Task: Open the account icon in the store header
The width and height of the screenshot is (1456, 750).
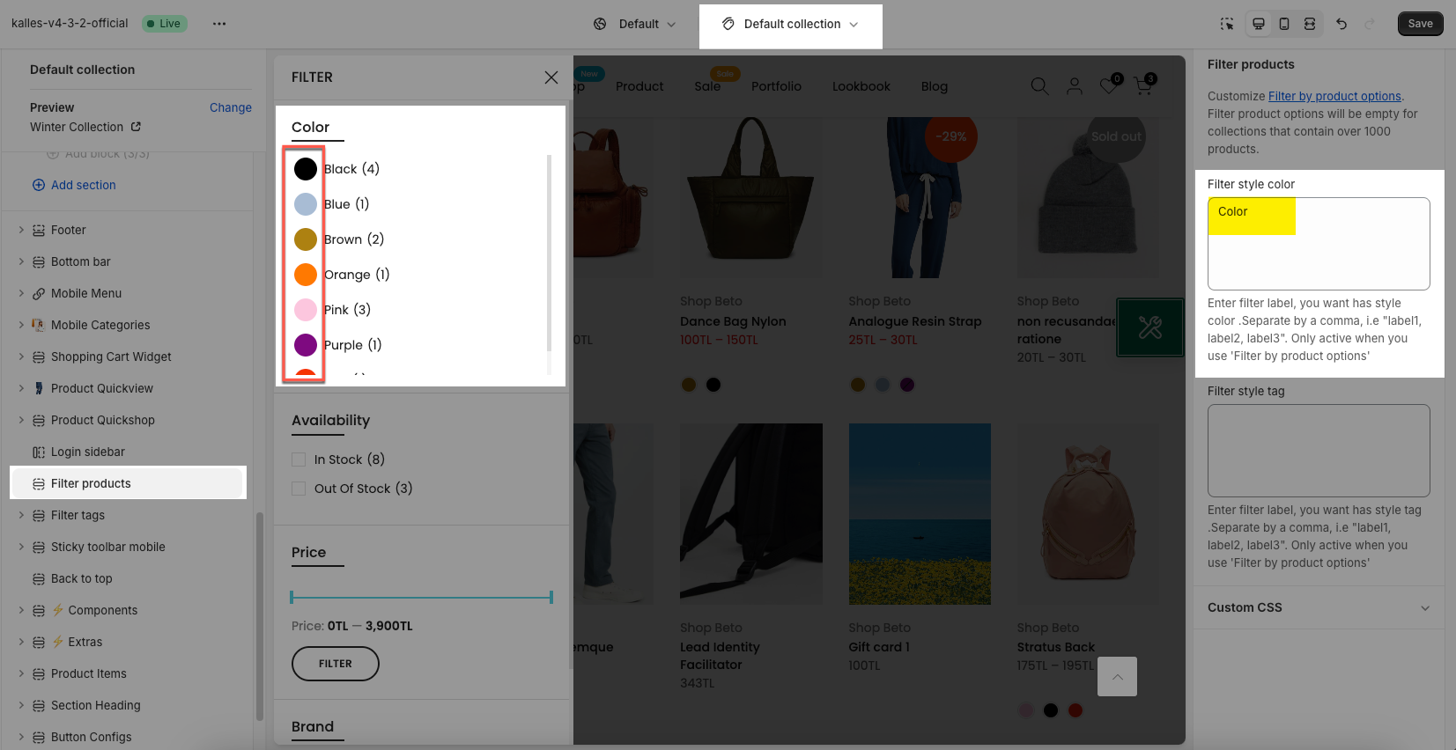Action: [x=1075, y=86]
